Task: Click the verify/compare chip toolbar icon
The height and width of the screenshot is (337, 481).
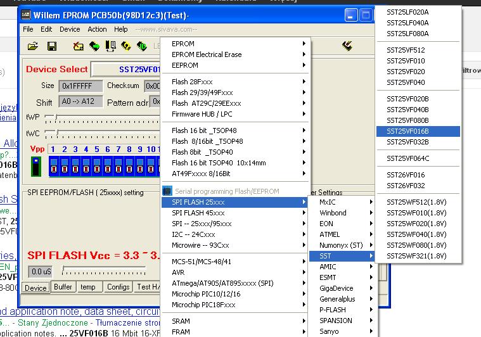Action: [x=110, y=46]
